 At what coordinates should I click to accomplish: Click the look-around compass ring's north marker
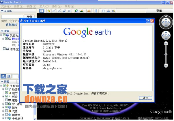[x=166, y=16]
